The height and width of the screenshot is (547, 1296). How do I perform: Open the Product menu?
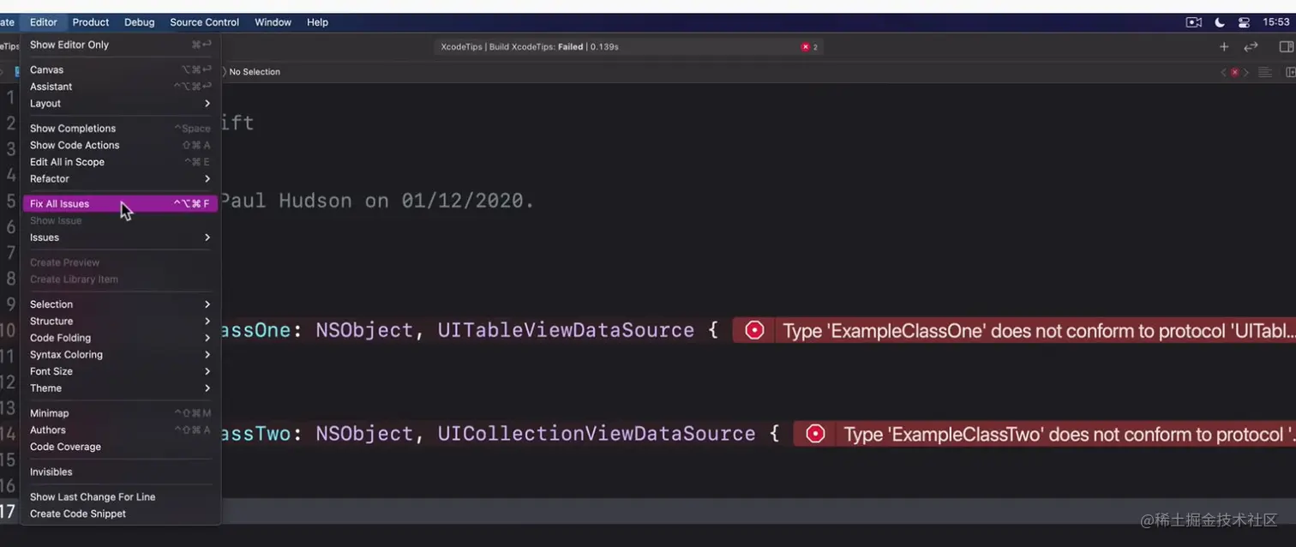(91, 22)
